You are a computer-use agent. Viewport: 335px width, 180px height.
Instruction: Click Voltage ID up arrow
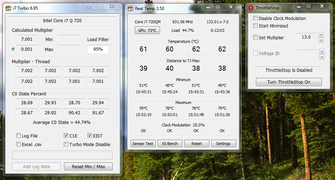coord(322,51)
